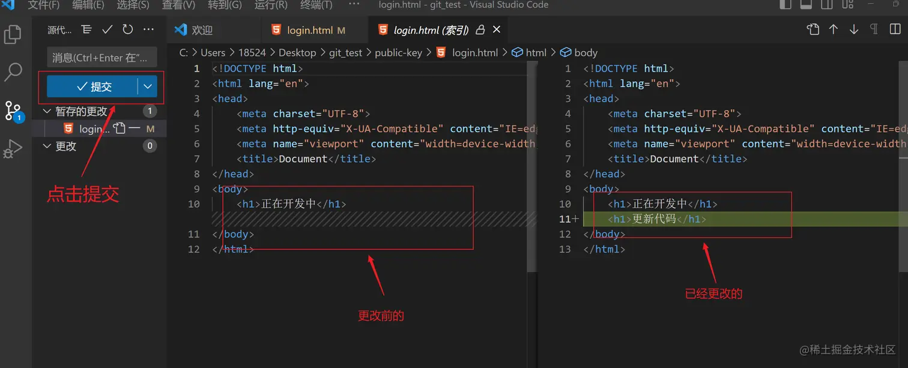908x368 pixels.
Task: Collapse the 更改 section
Action: click(x=48, y=146)
